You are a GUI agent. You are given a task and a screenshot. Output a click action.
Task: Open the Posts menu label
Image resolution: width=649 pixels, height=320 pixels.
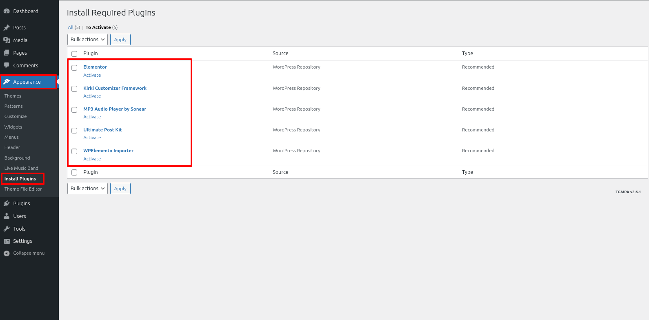[19, 27]
